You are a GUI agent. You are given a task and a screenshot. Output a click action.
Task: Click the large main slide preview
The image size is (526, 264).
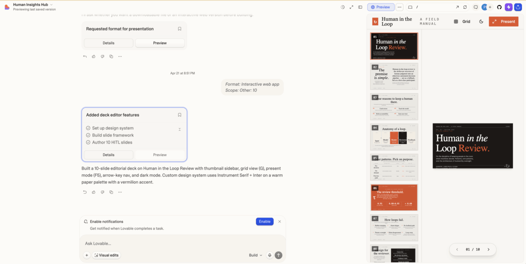click(473, 146)
